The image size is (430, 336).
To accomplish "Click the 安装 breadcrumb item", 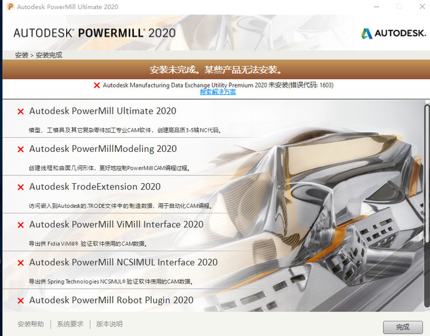I will pyautogui.click(x=22, y=55).
